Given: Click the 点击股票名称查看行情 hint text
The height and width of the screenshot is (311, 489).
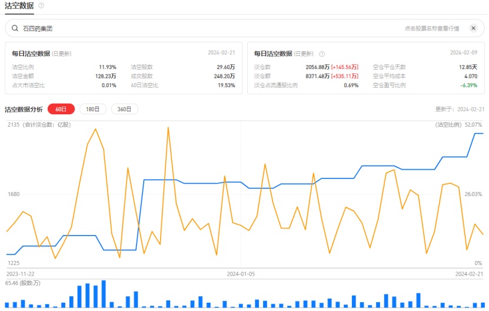Looking at the screenshot, I should [x=431, y=28].
